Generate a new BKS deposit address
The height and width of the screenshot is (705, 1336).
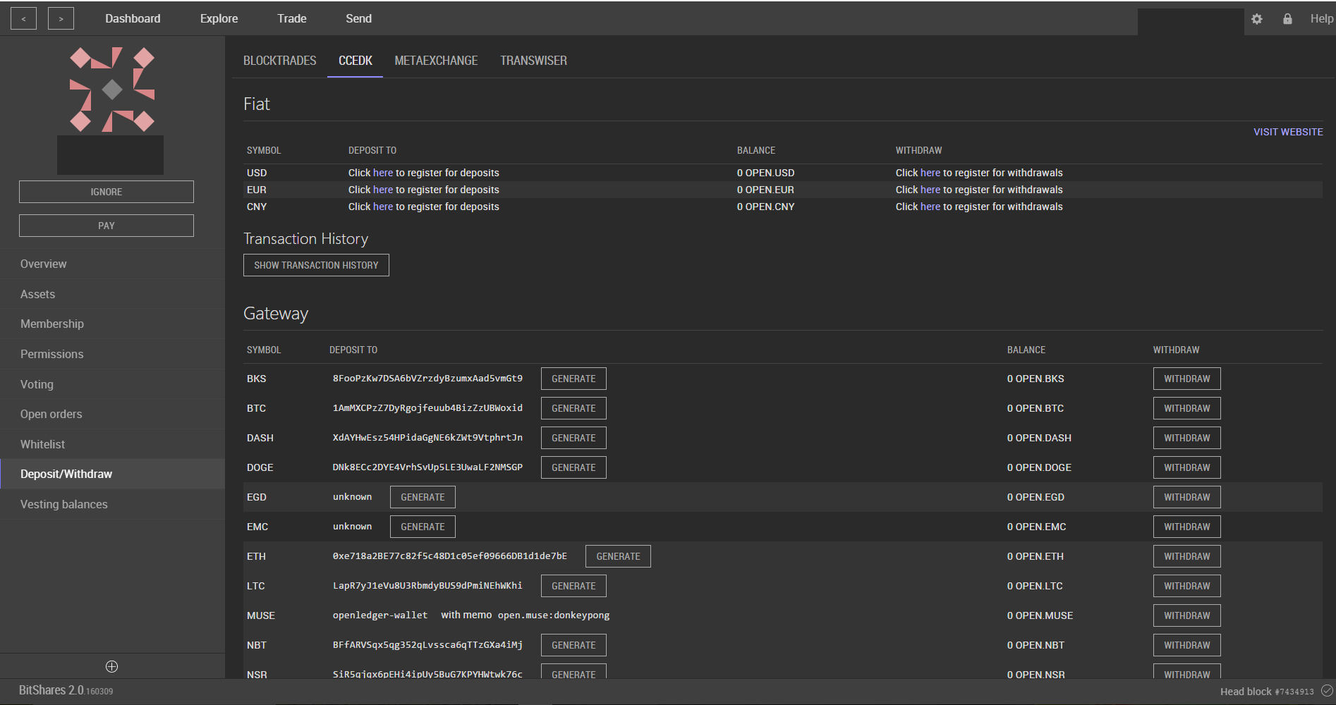point(573,379)
